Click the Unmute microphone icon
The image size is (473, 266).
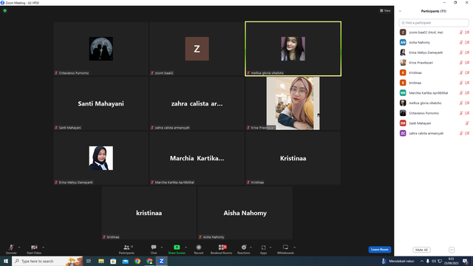click(x=11, y=248)
